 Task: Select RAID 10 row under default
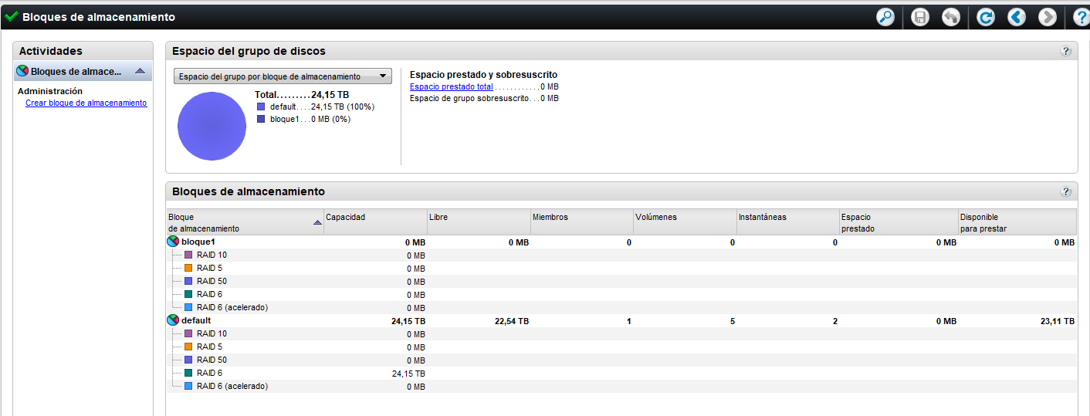pyautogui.click(x=621, y=334)
